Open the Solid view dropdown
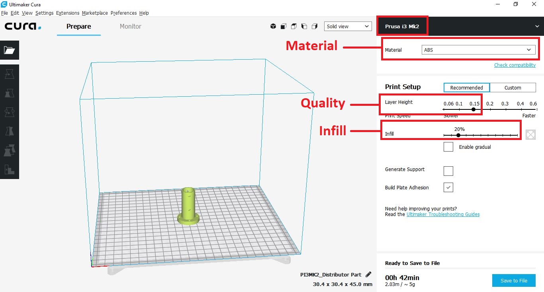 (x=348, y=26)
